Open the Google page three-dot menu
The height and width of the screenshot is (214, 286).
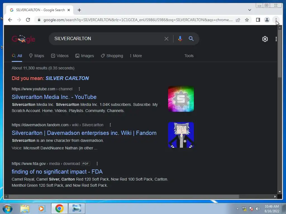coord(276,39)
